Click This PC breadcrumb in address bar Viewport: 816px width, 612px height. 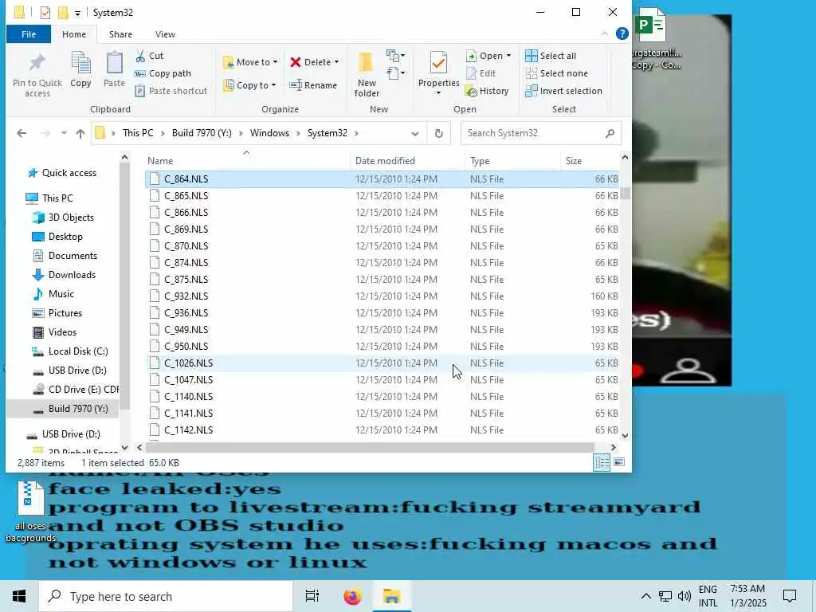[138, 133]
